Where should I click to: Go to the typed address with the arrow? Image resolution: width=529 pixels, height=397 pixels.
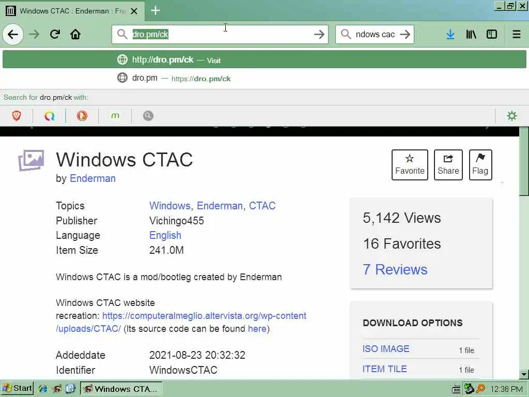tap(319, 34)
